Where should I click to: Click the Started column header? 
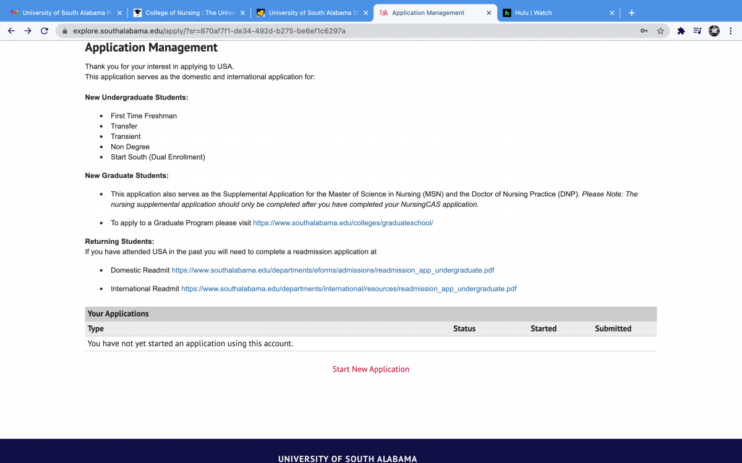544,328
